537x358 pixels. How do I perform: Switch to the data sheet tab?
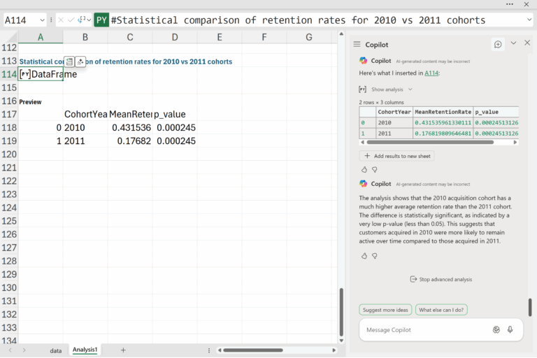point(55,350)
